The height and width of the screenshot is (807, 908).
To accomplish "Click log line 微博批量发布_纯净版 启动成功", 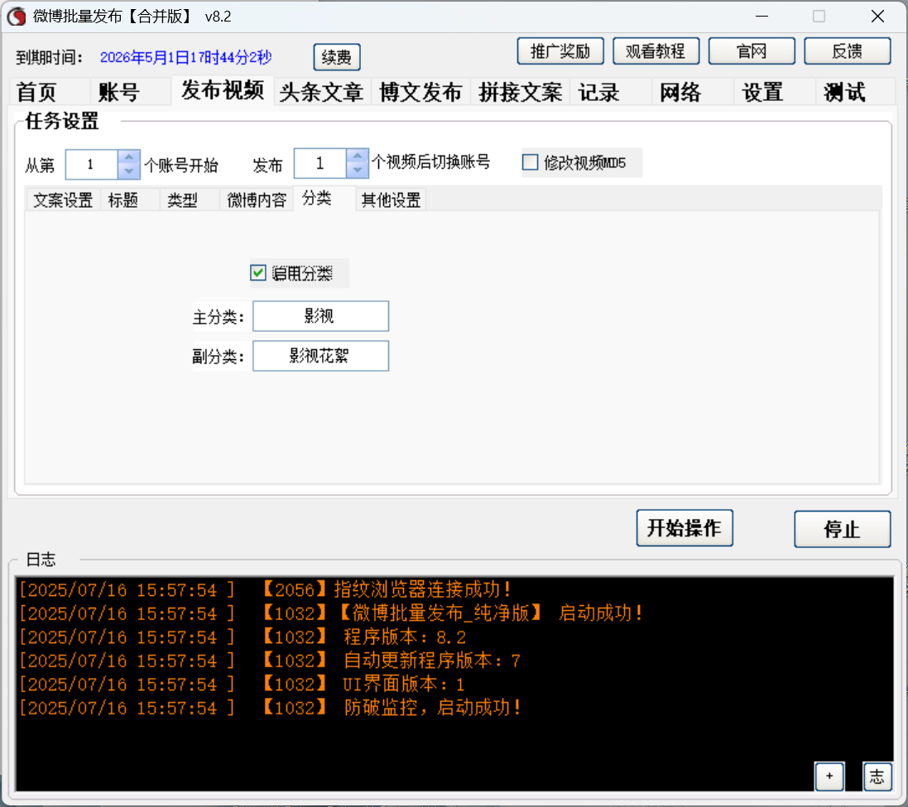I will 330,613.
